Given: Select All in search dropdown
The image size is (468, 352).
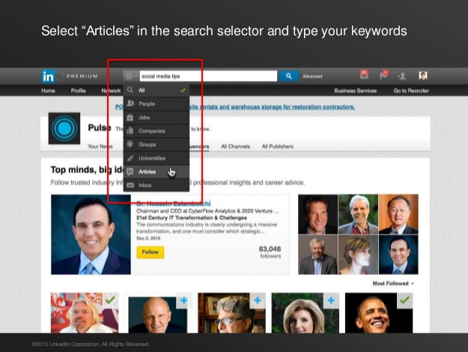Looking at the screenshot, I should click(x=156, y=90).
